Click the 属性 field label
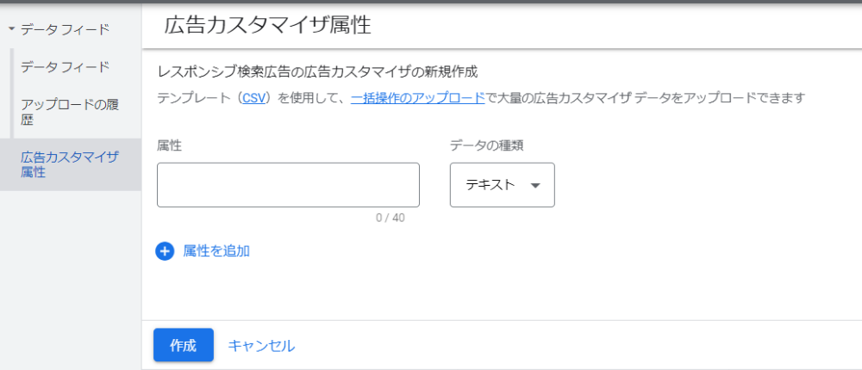 click(x=169, y=145)
